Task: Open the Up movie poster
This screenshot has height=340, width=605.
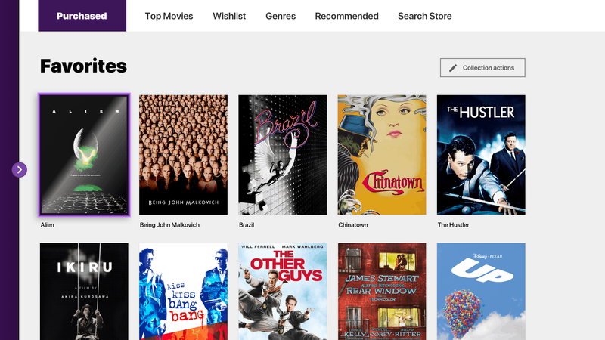Action: [x=481, y=292]
